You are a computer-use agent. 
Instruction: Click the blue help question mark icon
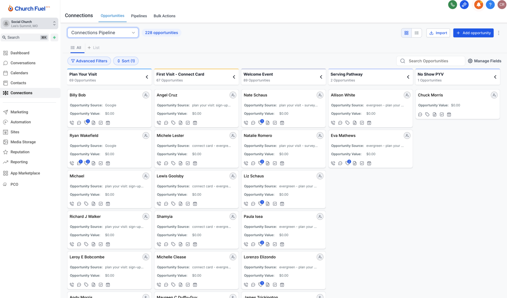[490, 4]
